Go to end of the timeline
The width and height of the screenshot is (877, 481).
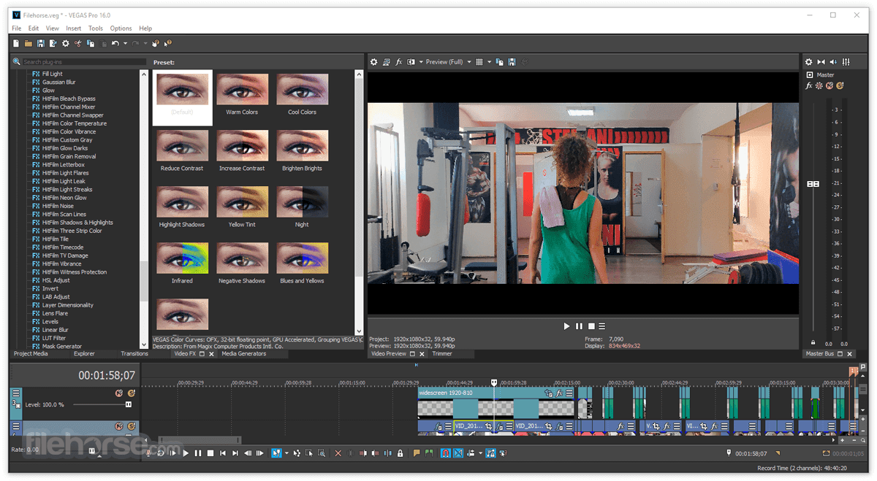click(235, 453)
